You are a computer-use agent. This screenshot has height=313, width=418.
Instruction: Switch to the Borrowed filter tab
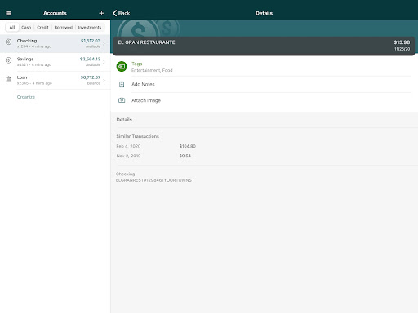64,27
